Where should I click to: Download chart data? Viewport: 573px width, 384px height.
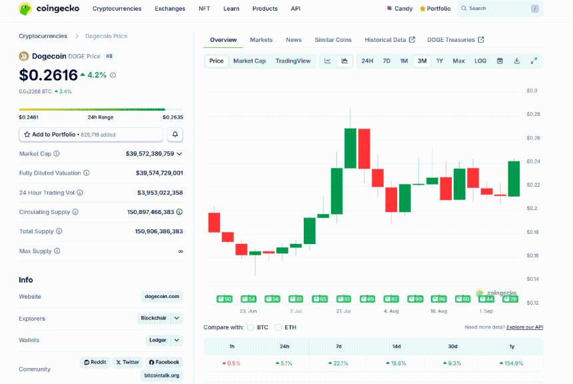[x=517, y=61]
